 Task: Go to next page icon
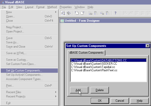click(82, 13)
